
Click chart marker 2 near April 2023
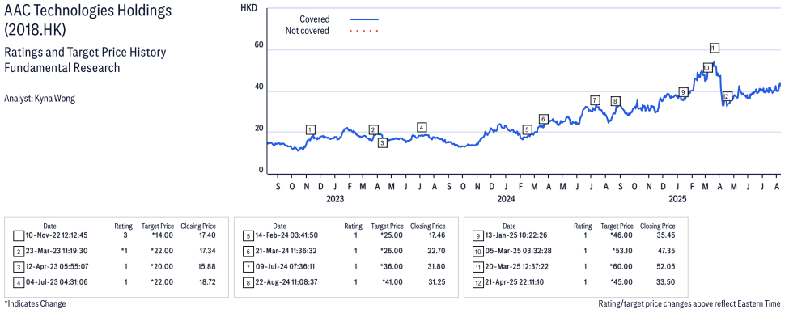(x=373, y=130)
